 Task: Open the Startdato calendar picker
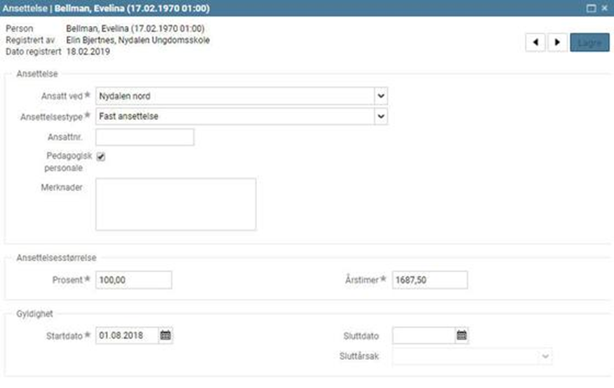[166, 335]
